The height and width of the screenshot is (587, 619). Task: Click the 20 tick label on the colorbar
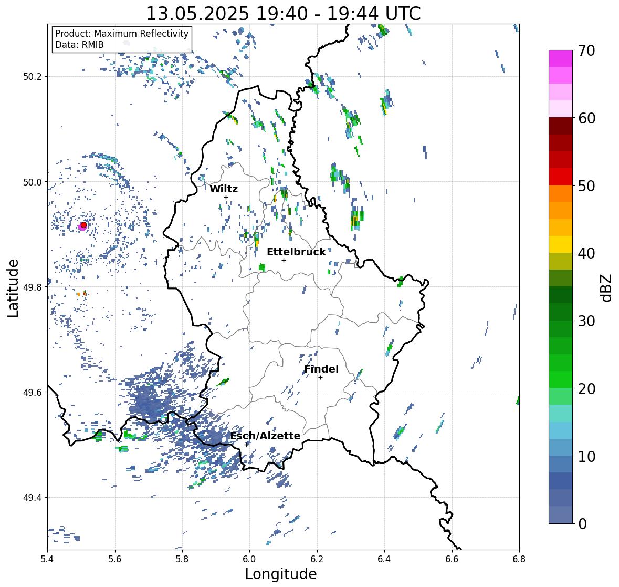click(586, 389)
